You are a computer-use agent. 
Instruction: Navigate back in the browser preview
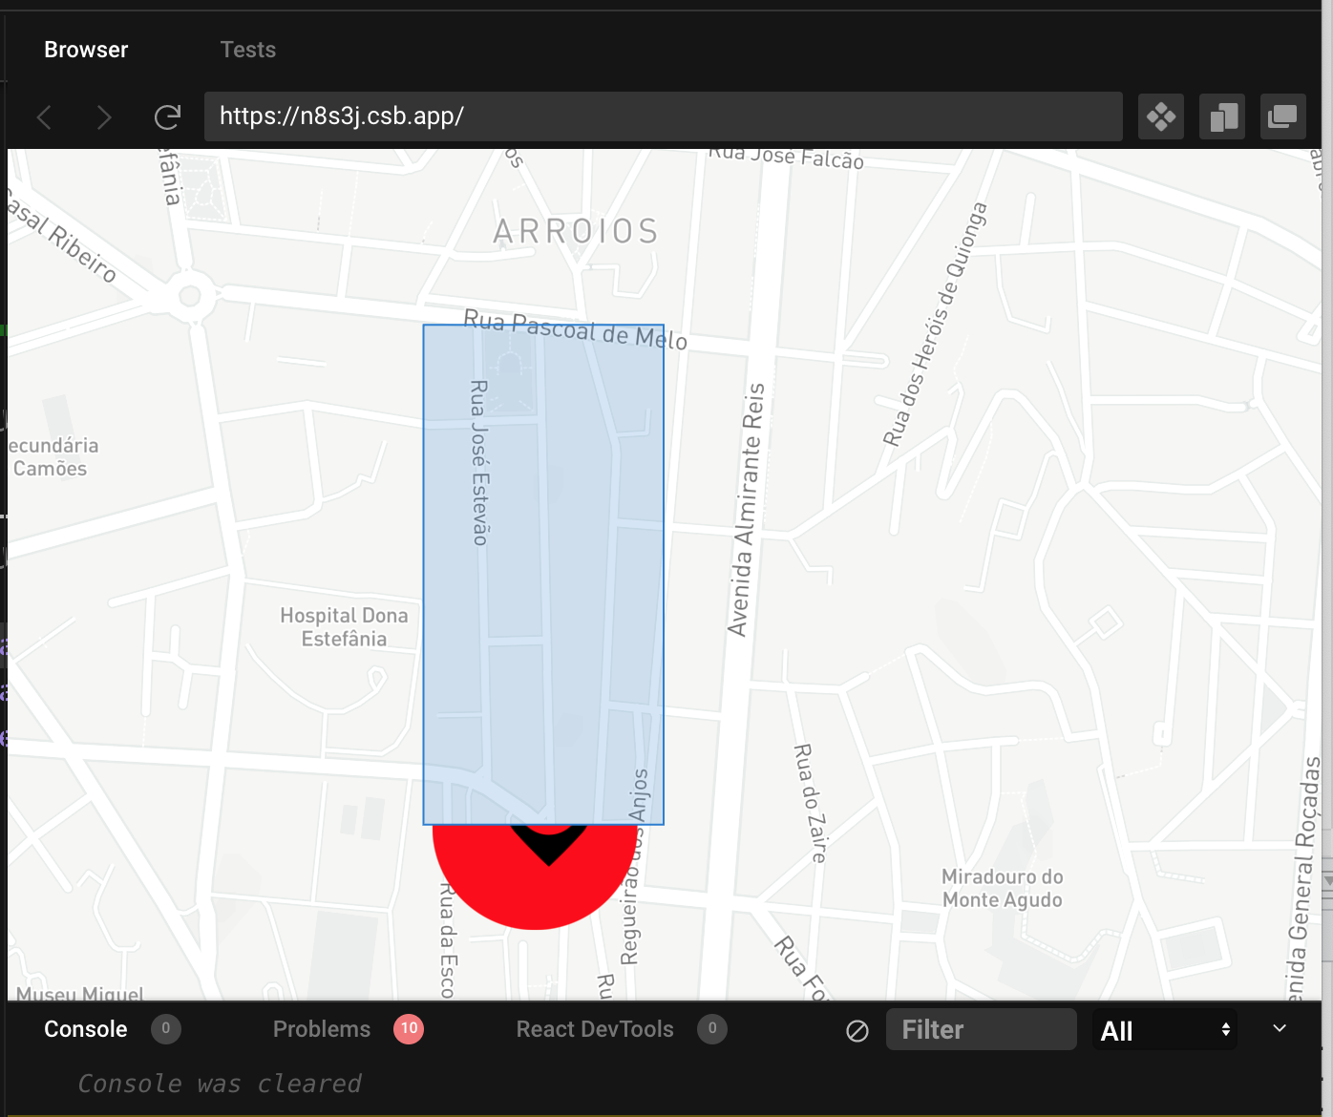pyautogui.click(x=44, y=116)
